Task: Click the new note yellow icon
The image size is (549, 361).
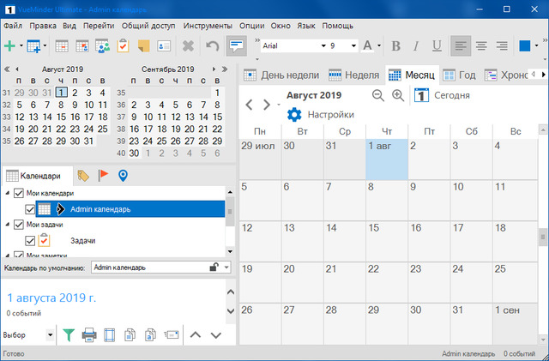Action: point(143,45)
